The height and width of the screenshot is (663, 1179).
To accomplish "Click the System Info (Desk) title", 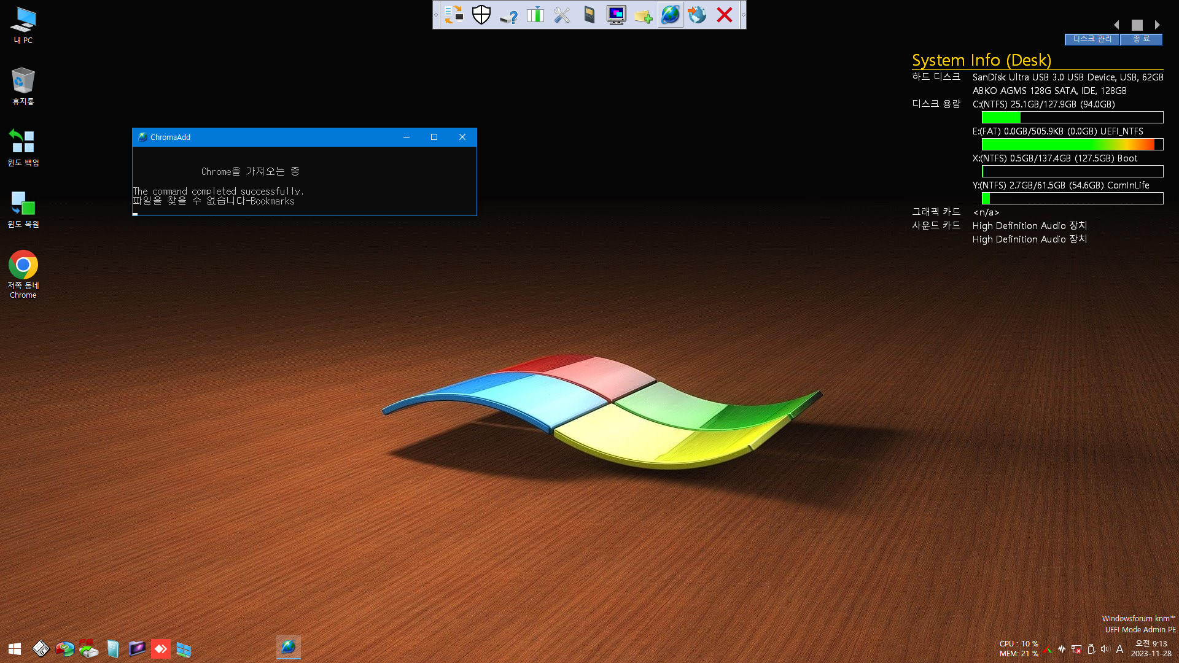I will pyautogui.click(x=981, y=60).
